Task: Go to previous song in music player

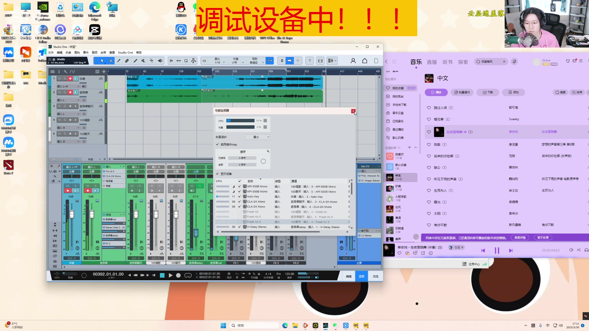Action: [483, 250]
